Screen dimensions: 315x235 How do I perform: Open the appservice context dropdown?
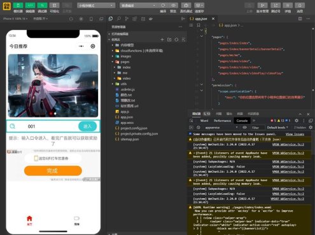221,128
